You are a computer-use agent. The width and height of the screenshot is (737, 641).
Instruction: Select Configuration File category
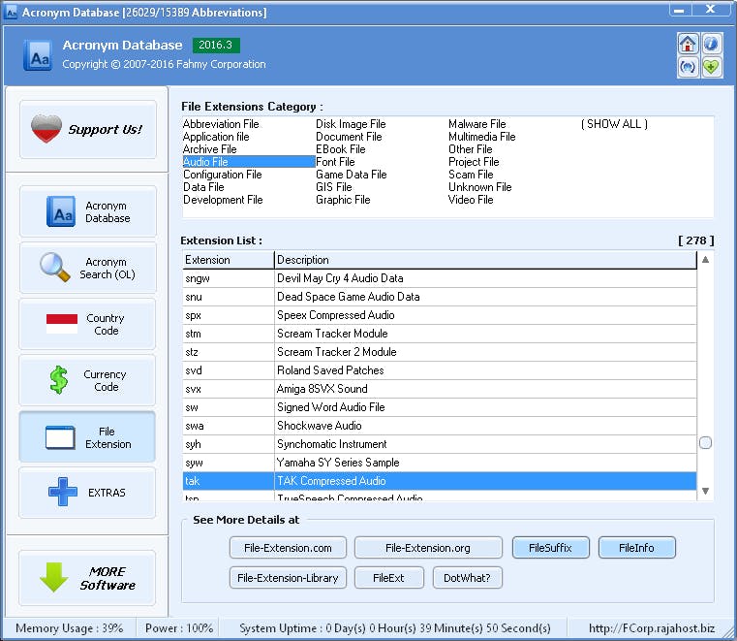(223, 175)
